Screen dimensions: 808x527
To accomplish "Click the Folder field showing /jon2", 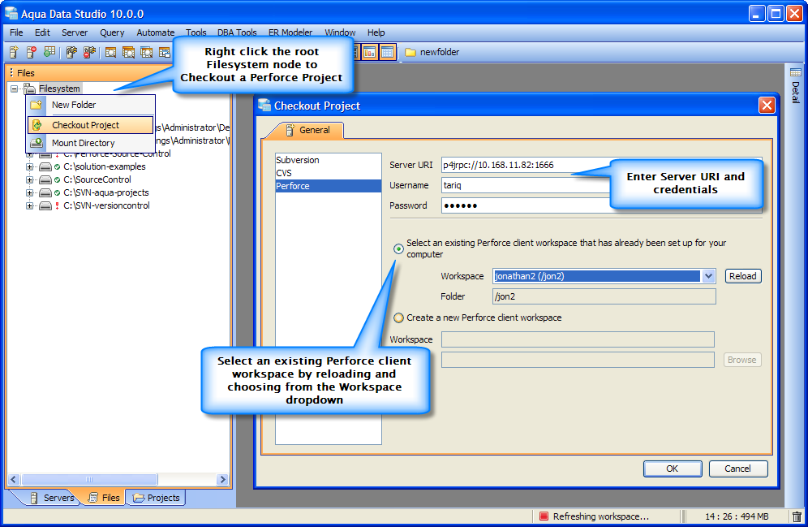I will (x=604, y=296).
